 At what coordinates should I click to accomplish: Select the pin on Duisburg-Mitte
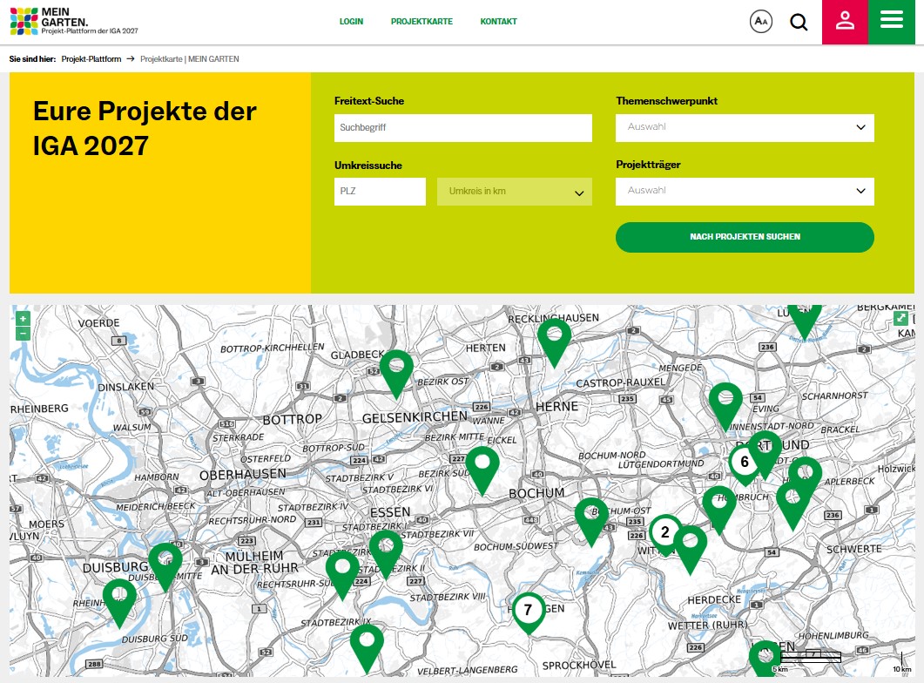tap(165, 566)
